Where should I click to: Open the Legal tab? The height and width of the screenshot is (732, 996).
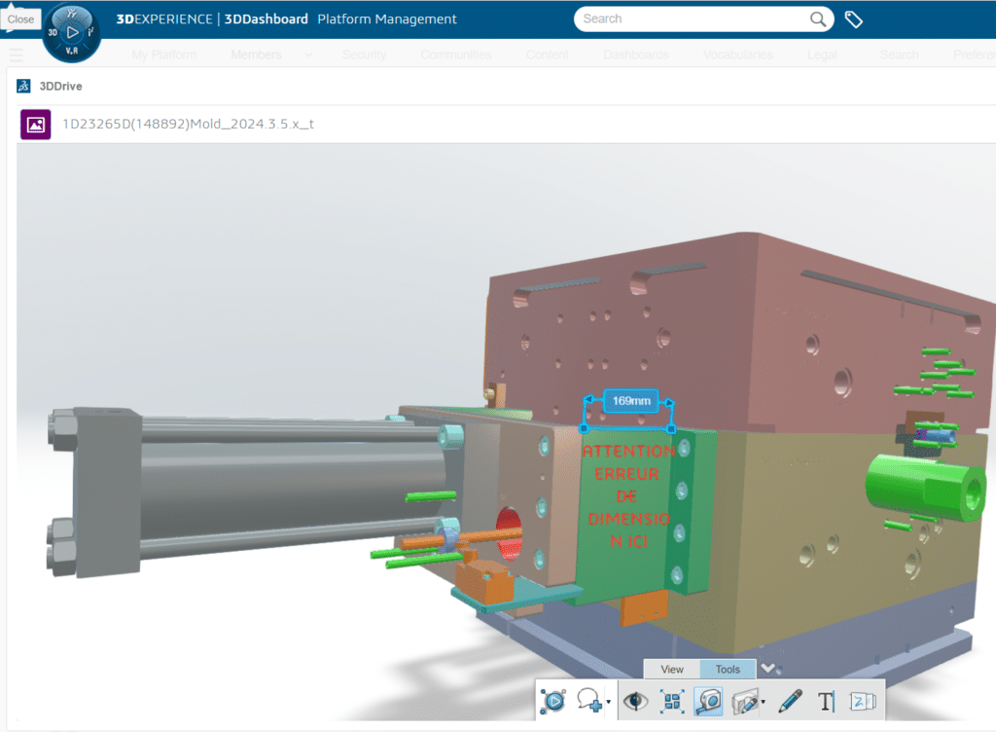coord(822,55)
